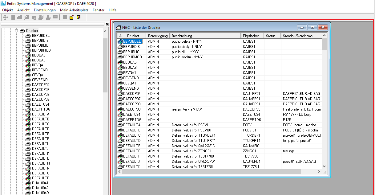Open the Objekt menu

coord(7,10)
